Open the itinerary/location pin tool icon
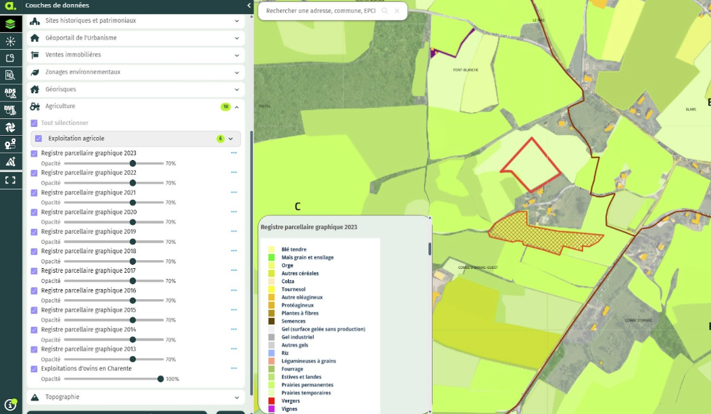This screenshot has height=414, width=711. [x=10, y=144]
